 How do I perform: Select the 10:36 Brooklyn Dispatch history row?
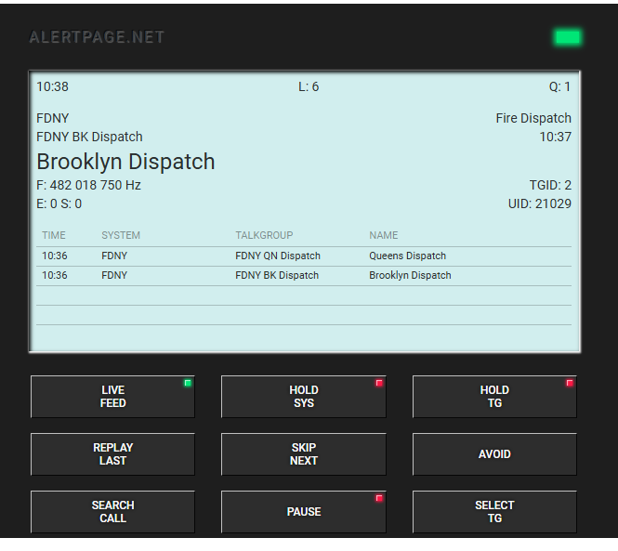304,275
